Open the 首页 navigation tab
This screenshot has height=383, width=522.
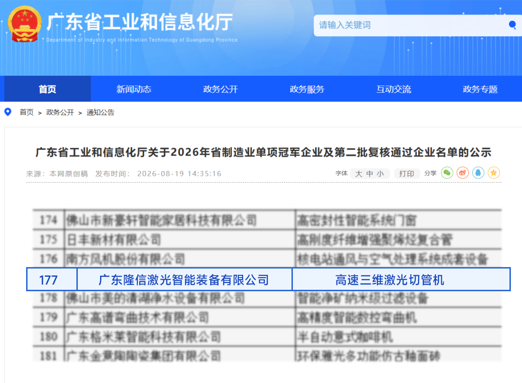[47, 89]
